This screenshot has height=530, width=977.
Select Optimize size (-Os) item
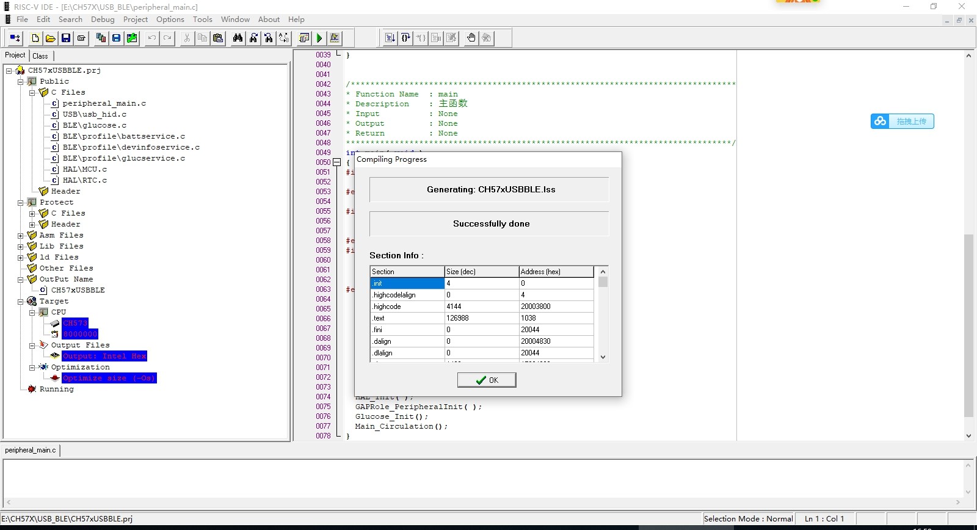pyautogui.click(x=109, y=378)
